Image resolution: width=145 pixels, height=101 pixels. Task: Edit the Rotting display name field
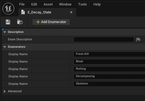click(x=109, y=69)
